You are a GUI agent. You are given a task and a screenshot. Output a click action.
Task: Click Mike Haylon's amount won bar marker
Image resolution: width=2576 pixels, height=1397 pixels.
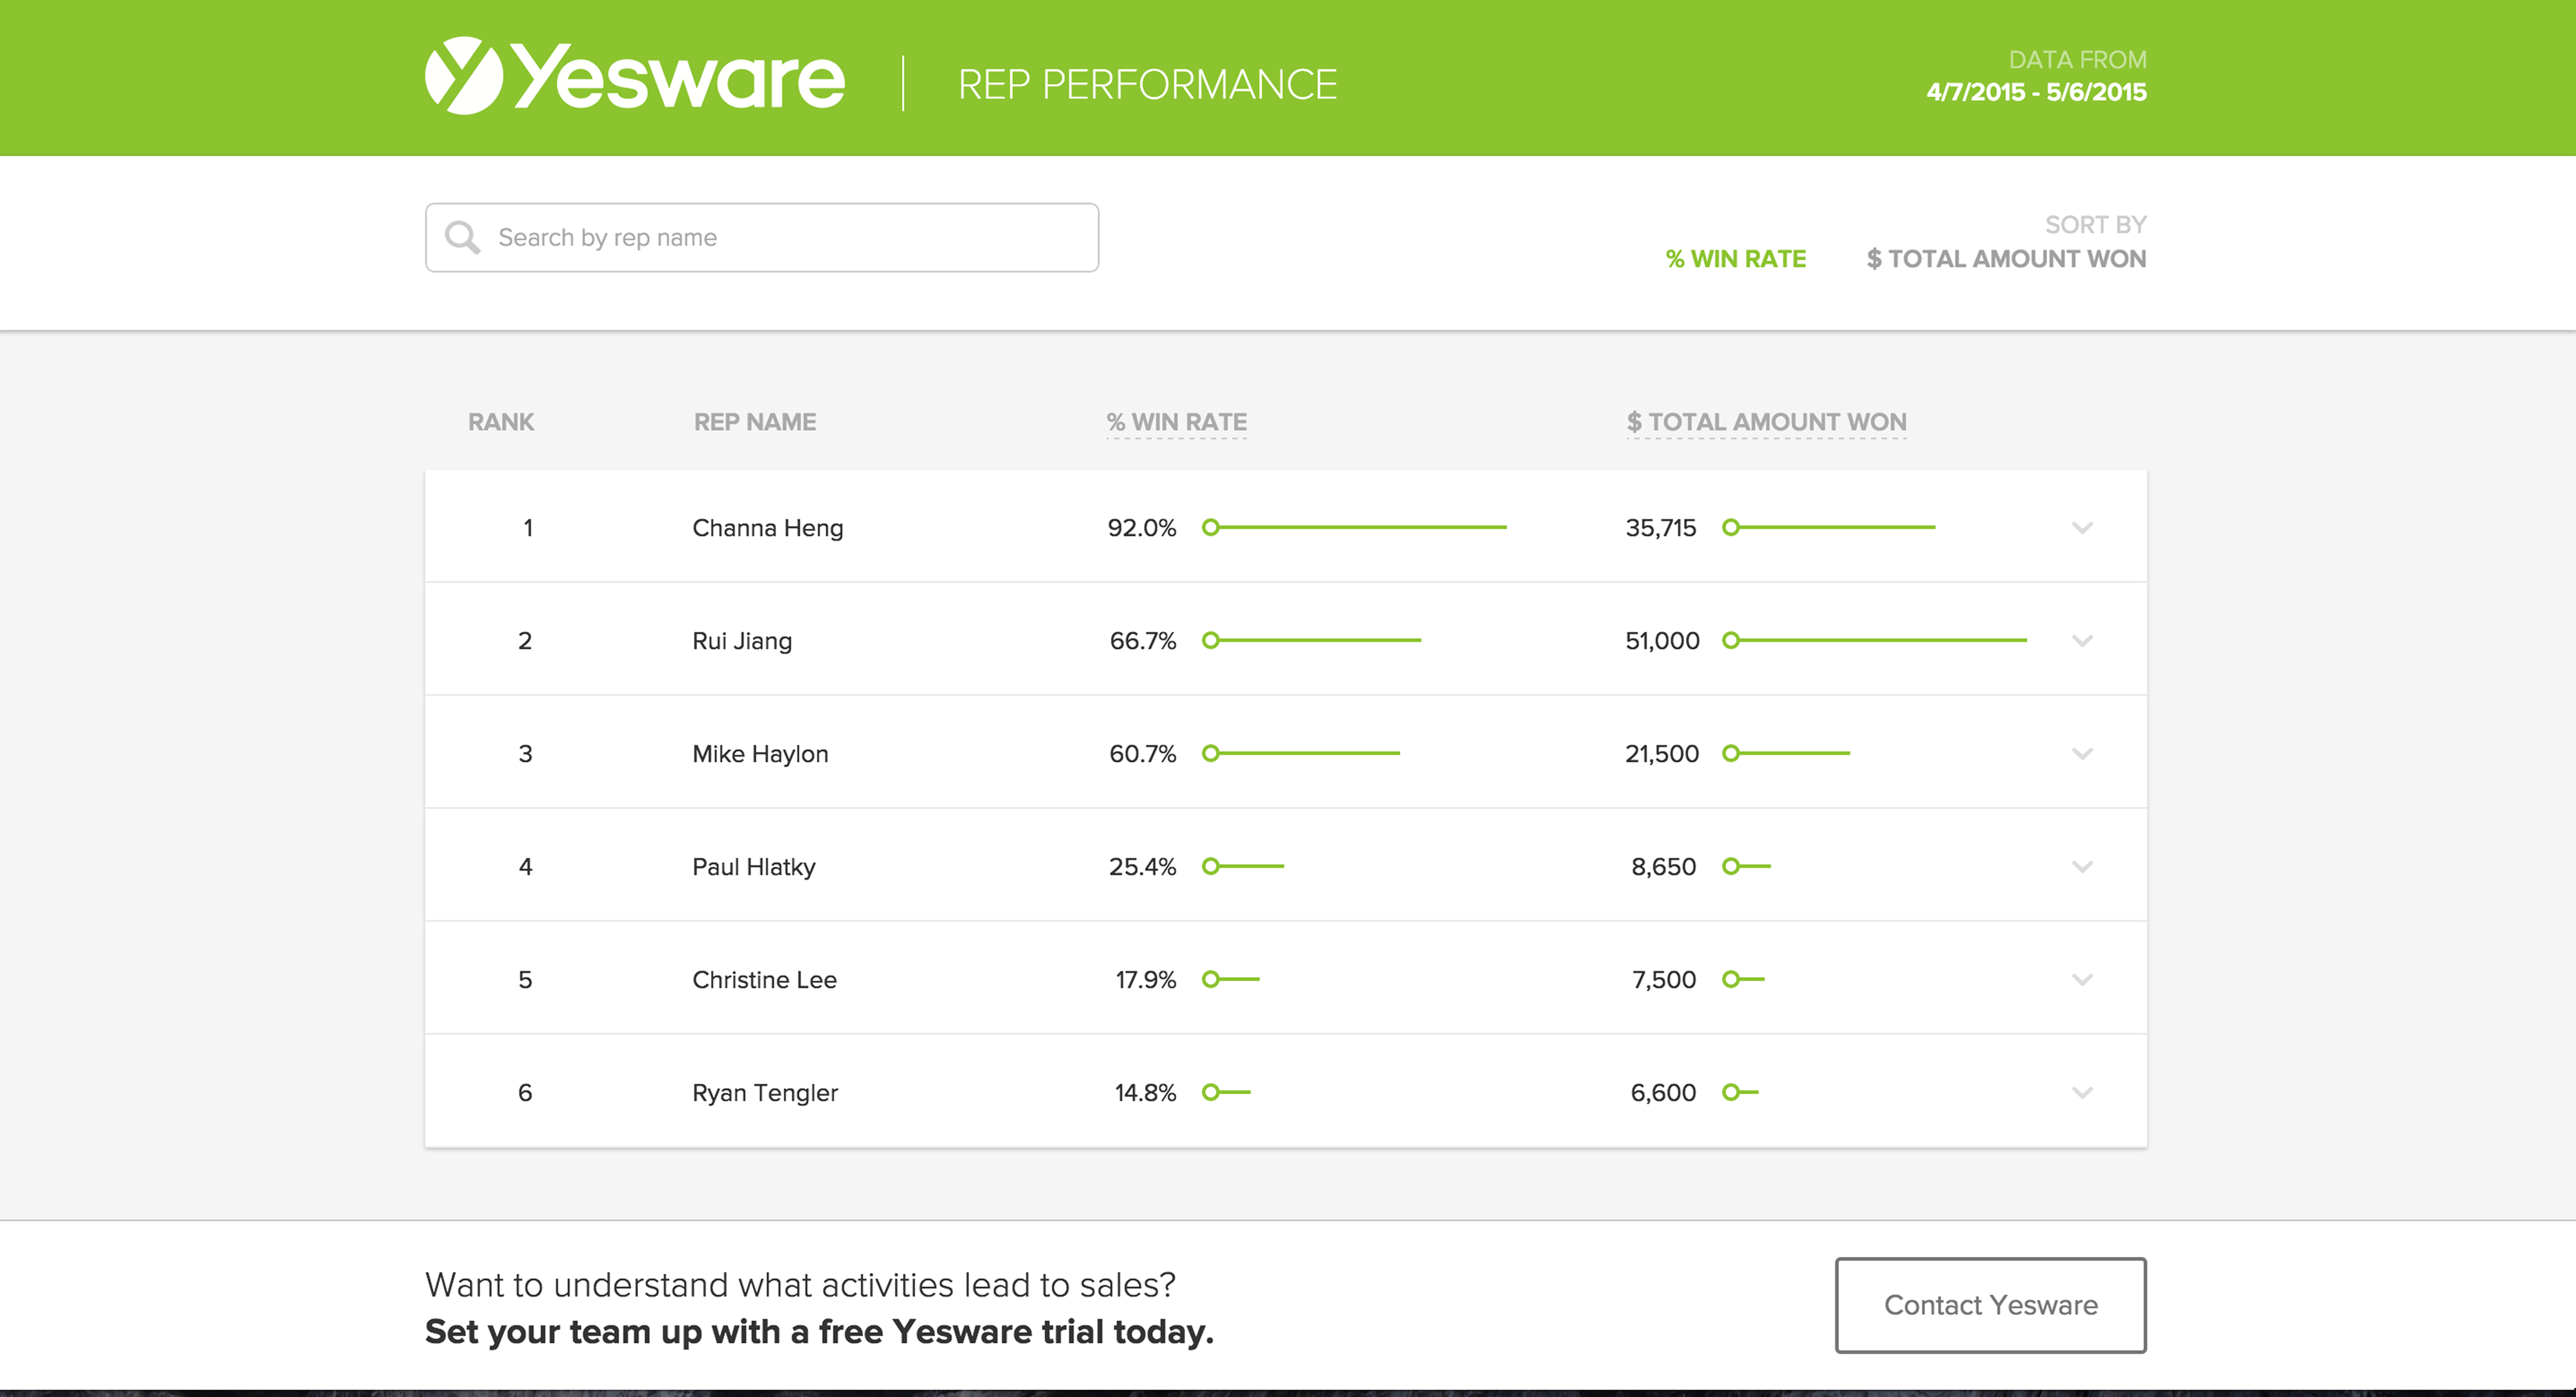click(x=1731, y=754)
